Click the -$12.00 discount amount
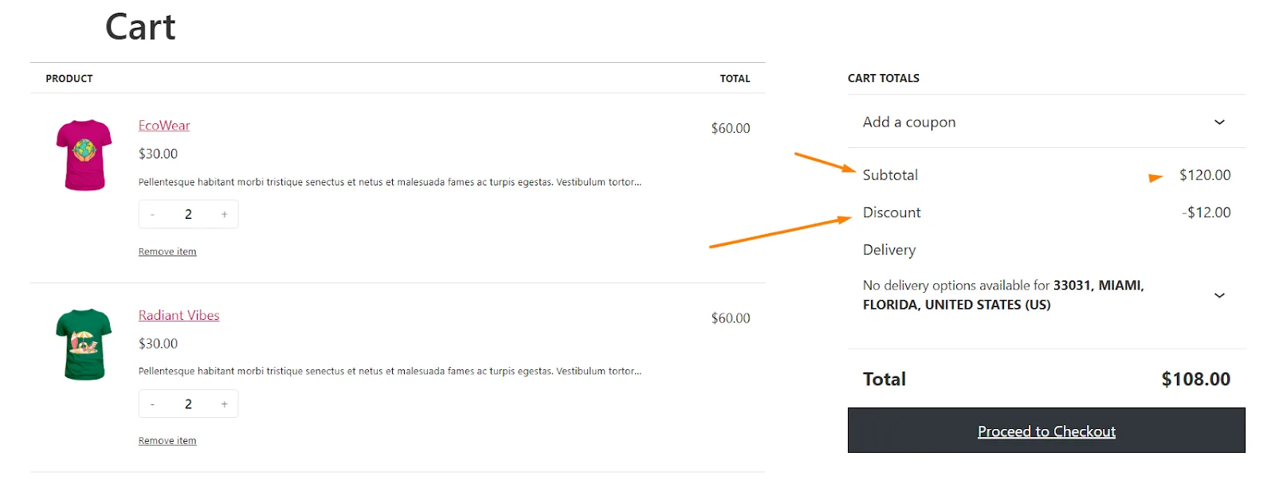This screenshot has width=1275, height=503. (x=1206, y=213)
